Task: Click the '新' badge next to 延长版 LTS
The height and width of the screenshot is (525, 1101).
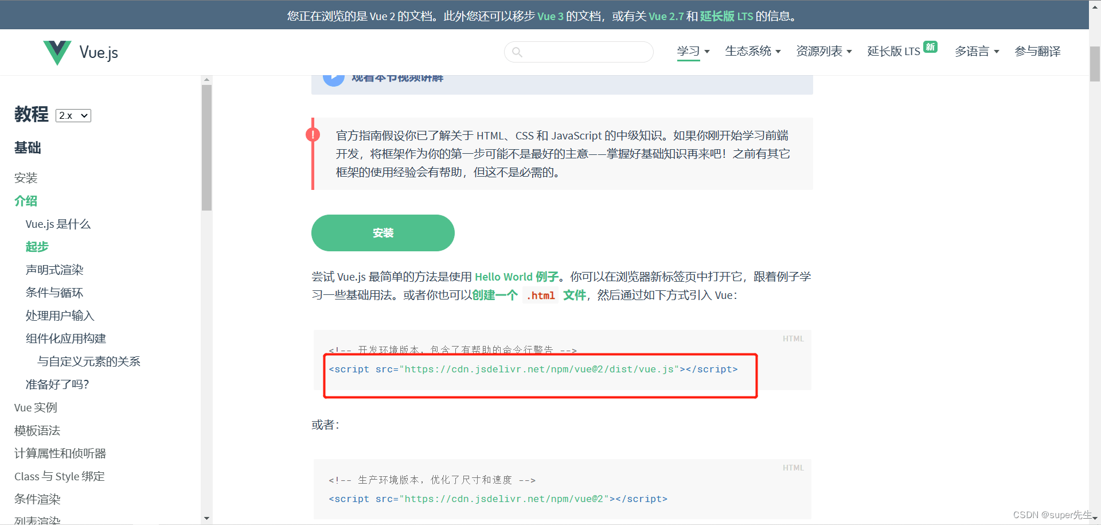Action: (930, 46)
